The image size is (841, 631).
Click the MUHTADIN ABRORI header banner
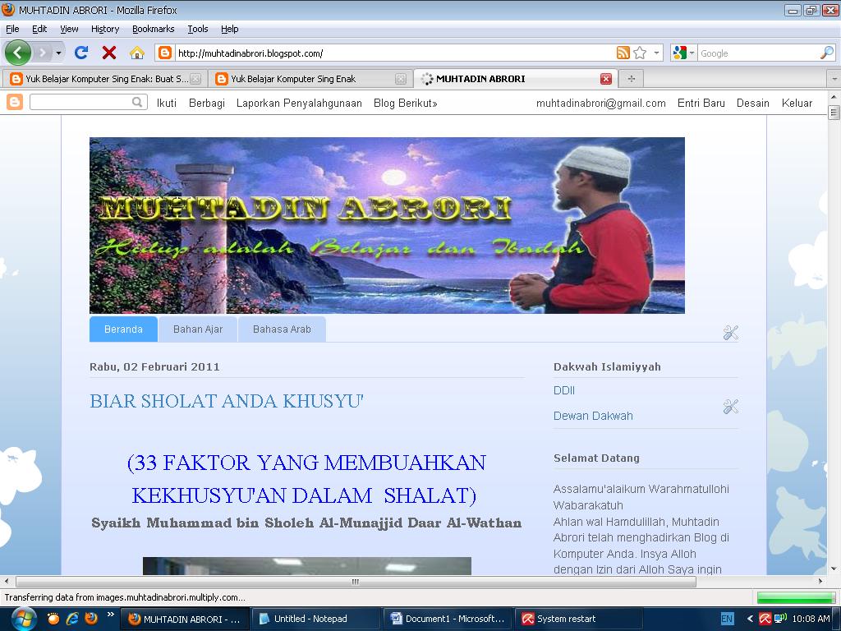pyautogui.click(x=387, y=225)
